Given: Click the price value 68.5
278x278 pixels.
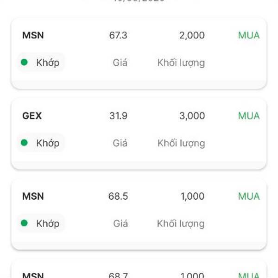Looking at the screenshot, I should [x=118, y=196].
